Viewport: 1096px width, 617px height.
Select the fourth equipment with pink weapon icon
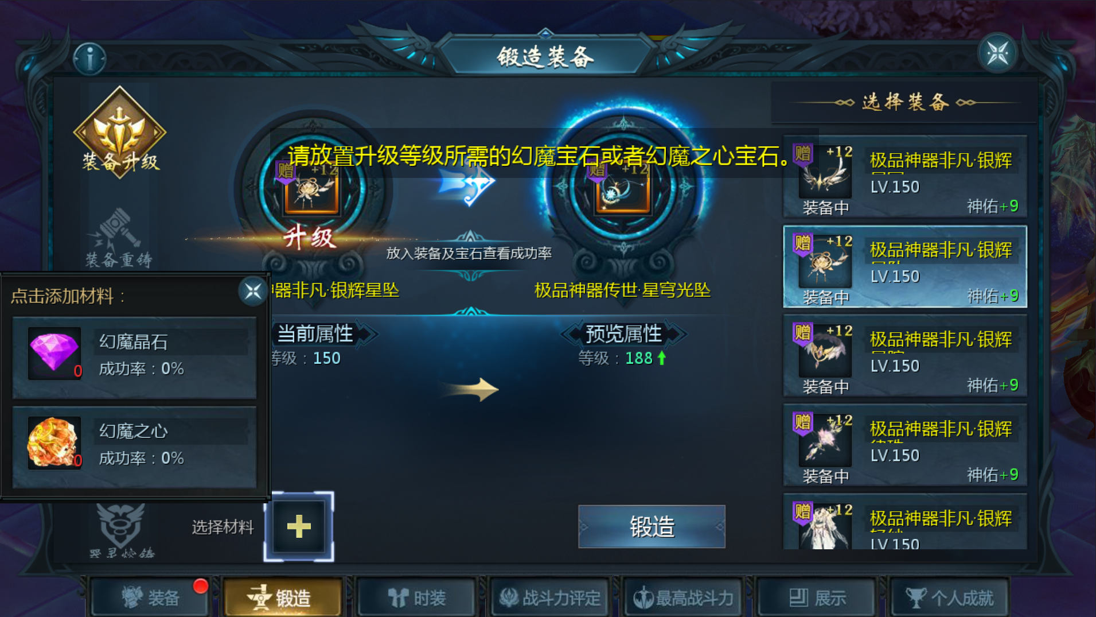tap(905, 445)
